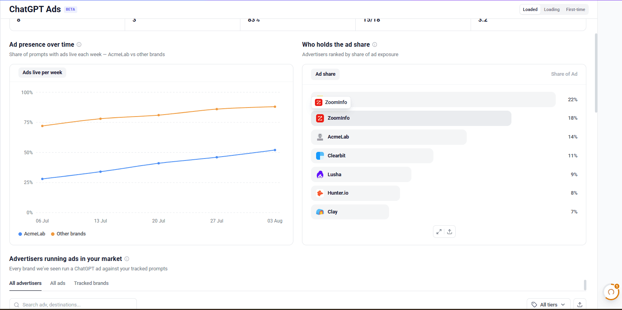This screenshot has height=310, width=622.
Task: Click the Lusha ad share bar
Action: 361,175
